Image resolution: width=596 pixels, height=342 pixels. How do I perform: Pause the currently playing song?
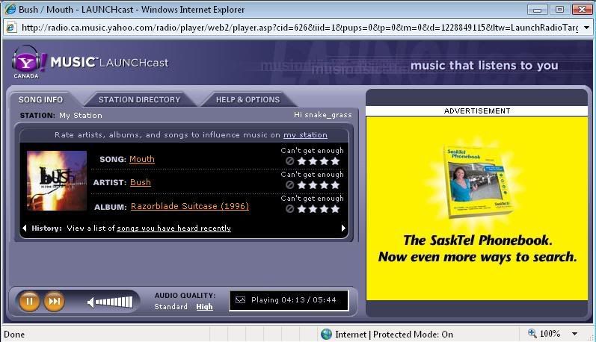[x=29, y=302]
